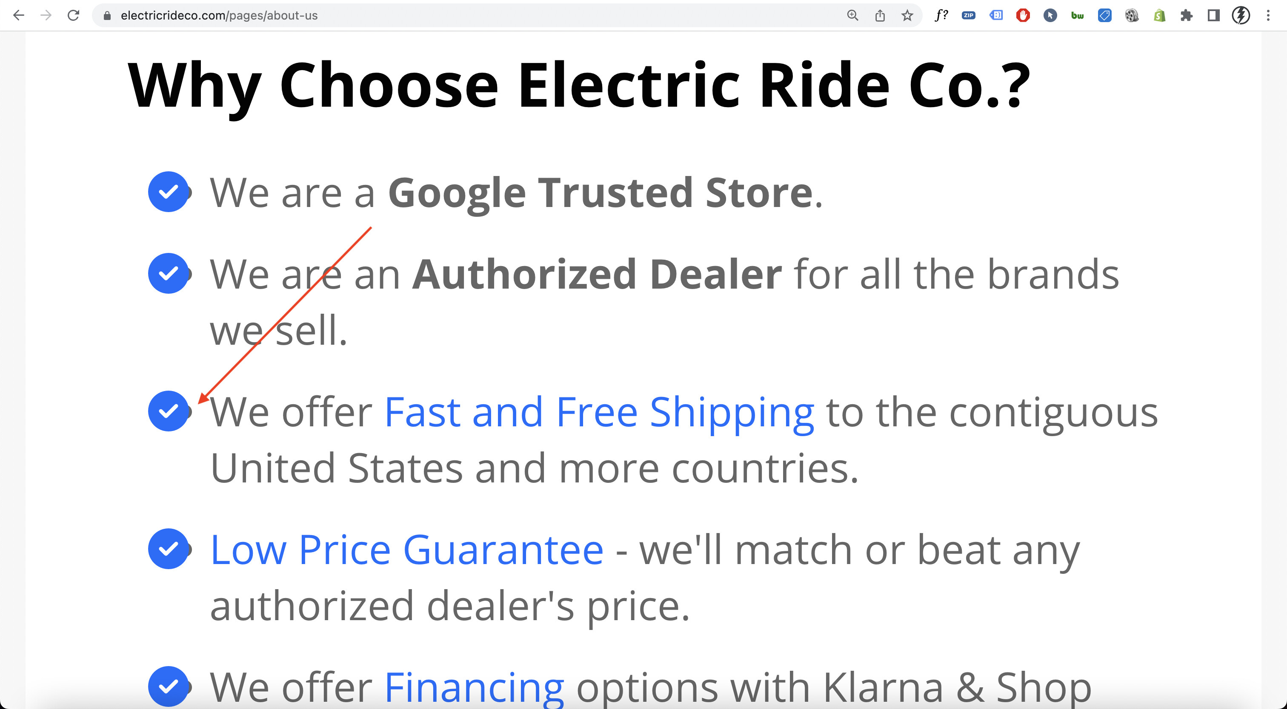Open the blue ZIP extension
The height and width of the screenshot is (709, 1287).
pyautogui.click(x=968, y=15)
